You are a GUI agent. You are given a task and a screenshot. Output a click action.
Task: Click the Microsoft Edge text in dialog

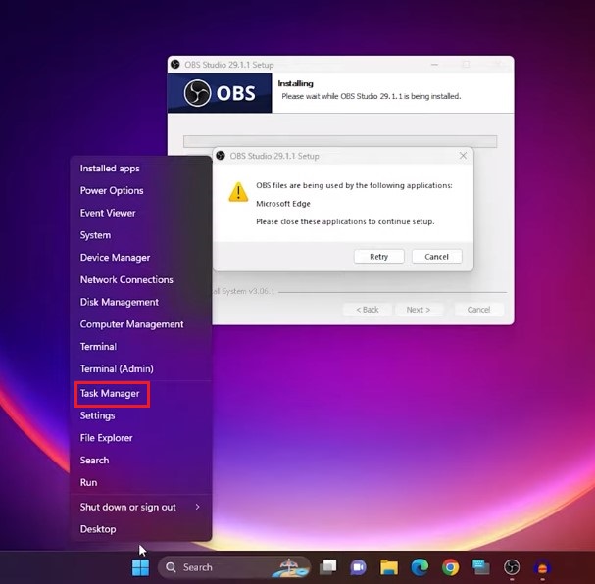283,204
